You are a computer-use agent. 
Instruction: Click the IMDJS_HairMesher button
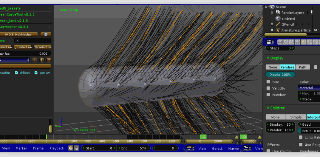point(19,34)
